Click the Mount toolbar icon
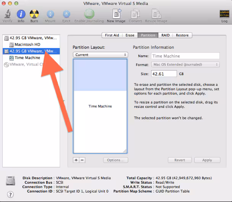 click(x=50, y=14)
